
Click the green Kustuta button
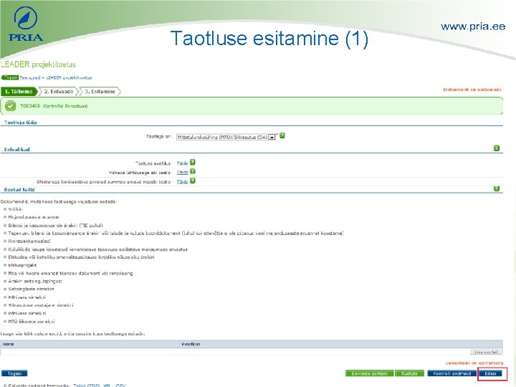click(x=409, y=373)
